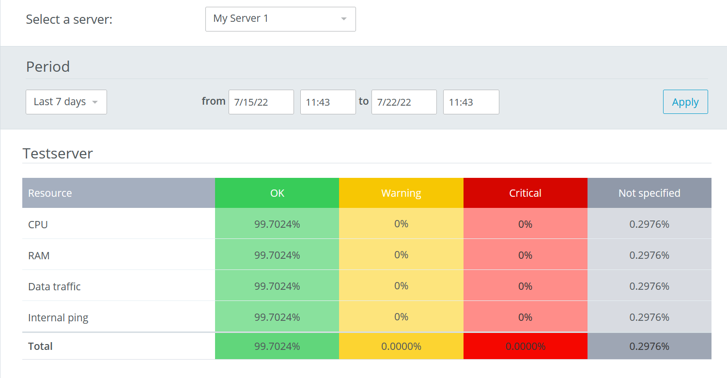Click the to time field after 7/22/22

471,102
